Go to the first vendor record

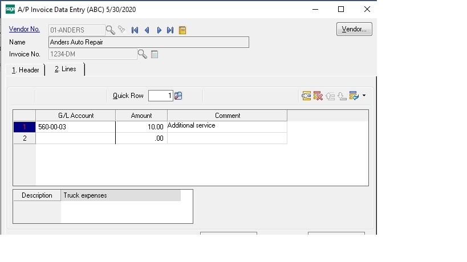(135, 30)
